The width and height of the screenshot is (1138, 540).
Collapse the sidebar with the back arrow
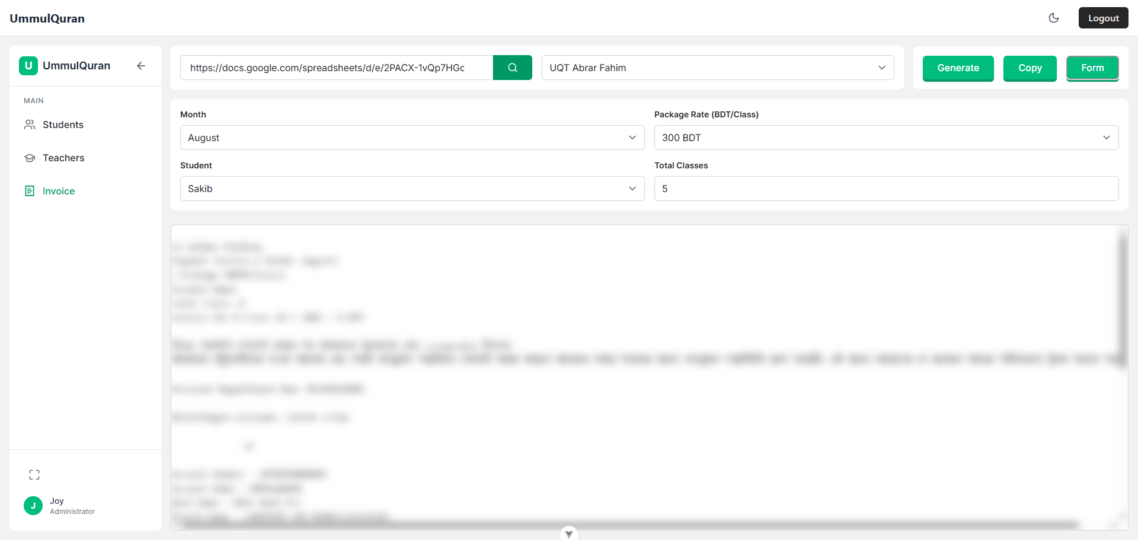pyautogui.click(x=141, y=66)
